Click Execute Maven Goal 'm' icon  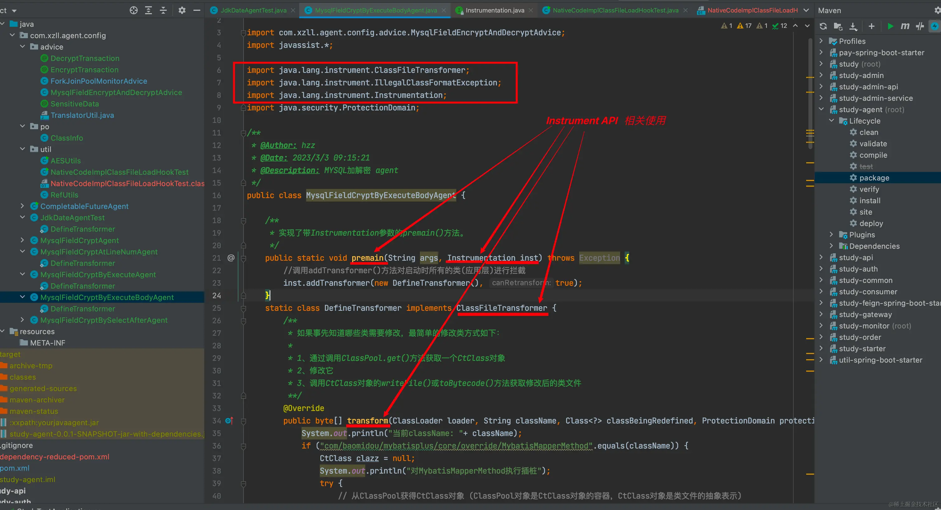tap(905, 26)
